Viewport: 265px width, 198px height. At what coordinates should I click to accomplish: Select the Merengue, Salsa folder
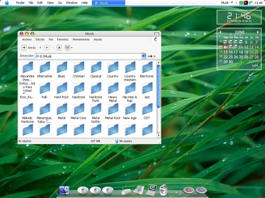tap(45, 113)
